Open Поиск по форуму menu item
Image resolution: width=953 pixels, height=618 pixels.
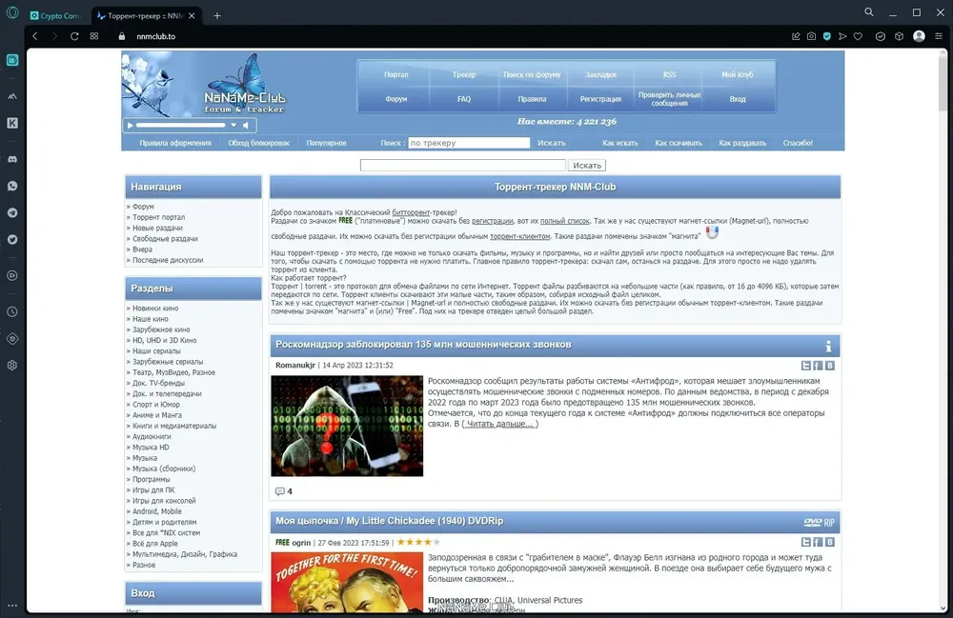(532, 74)
